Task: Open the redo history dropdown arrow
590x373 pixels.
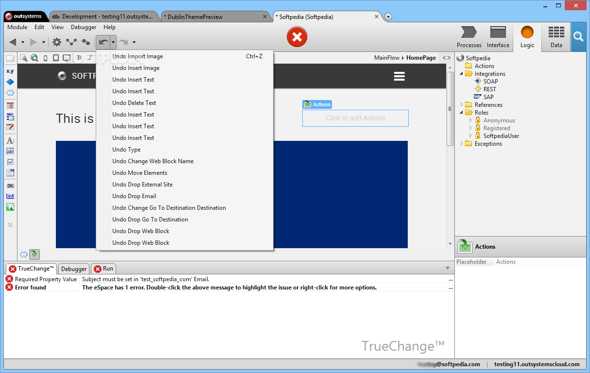Action: (134, 42)
